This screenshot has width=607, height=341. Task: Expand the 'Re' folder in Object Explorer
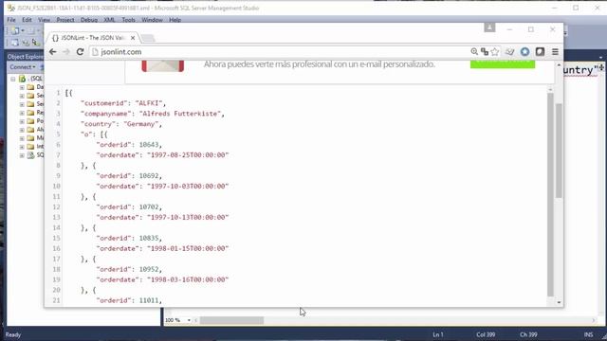tap(22, 113)
